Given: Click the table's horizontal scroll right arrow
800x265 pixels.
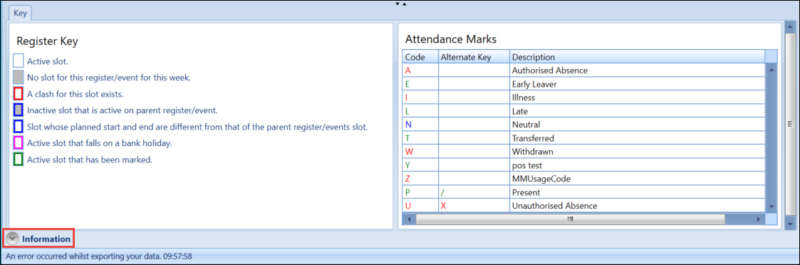Looking at the screenshot, I should click(759, 219).
